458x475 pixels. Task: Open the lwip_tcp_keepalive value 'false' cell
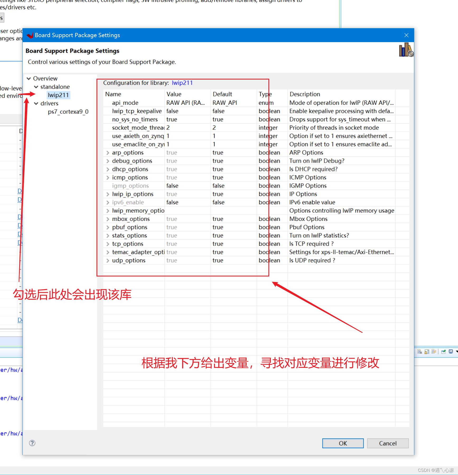pos(188,111)
